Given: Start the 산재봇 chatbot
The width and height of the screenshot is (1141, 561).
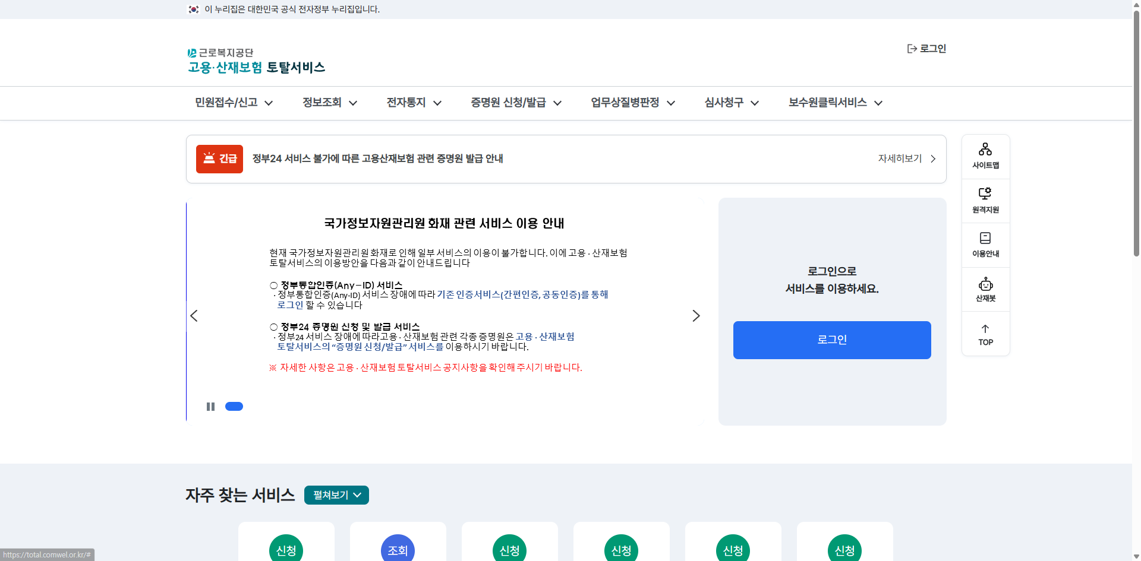Looking at the screenshot, I should coord(985,289).
